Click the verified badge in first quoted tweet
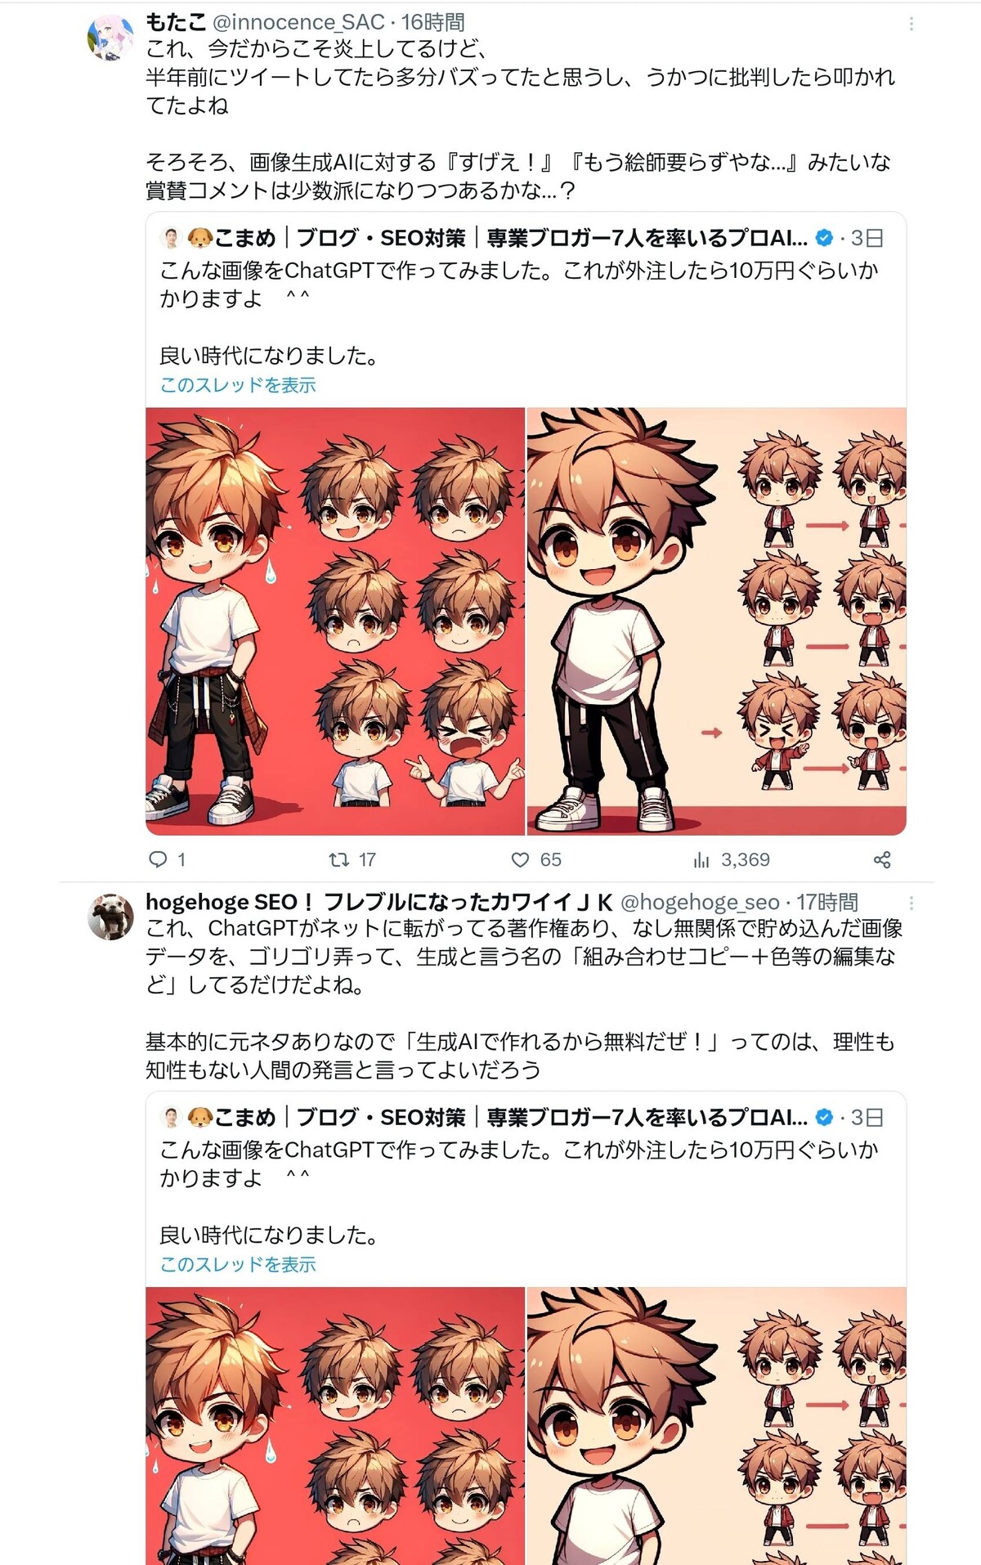 [x=825, y=238]
